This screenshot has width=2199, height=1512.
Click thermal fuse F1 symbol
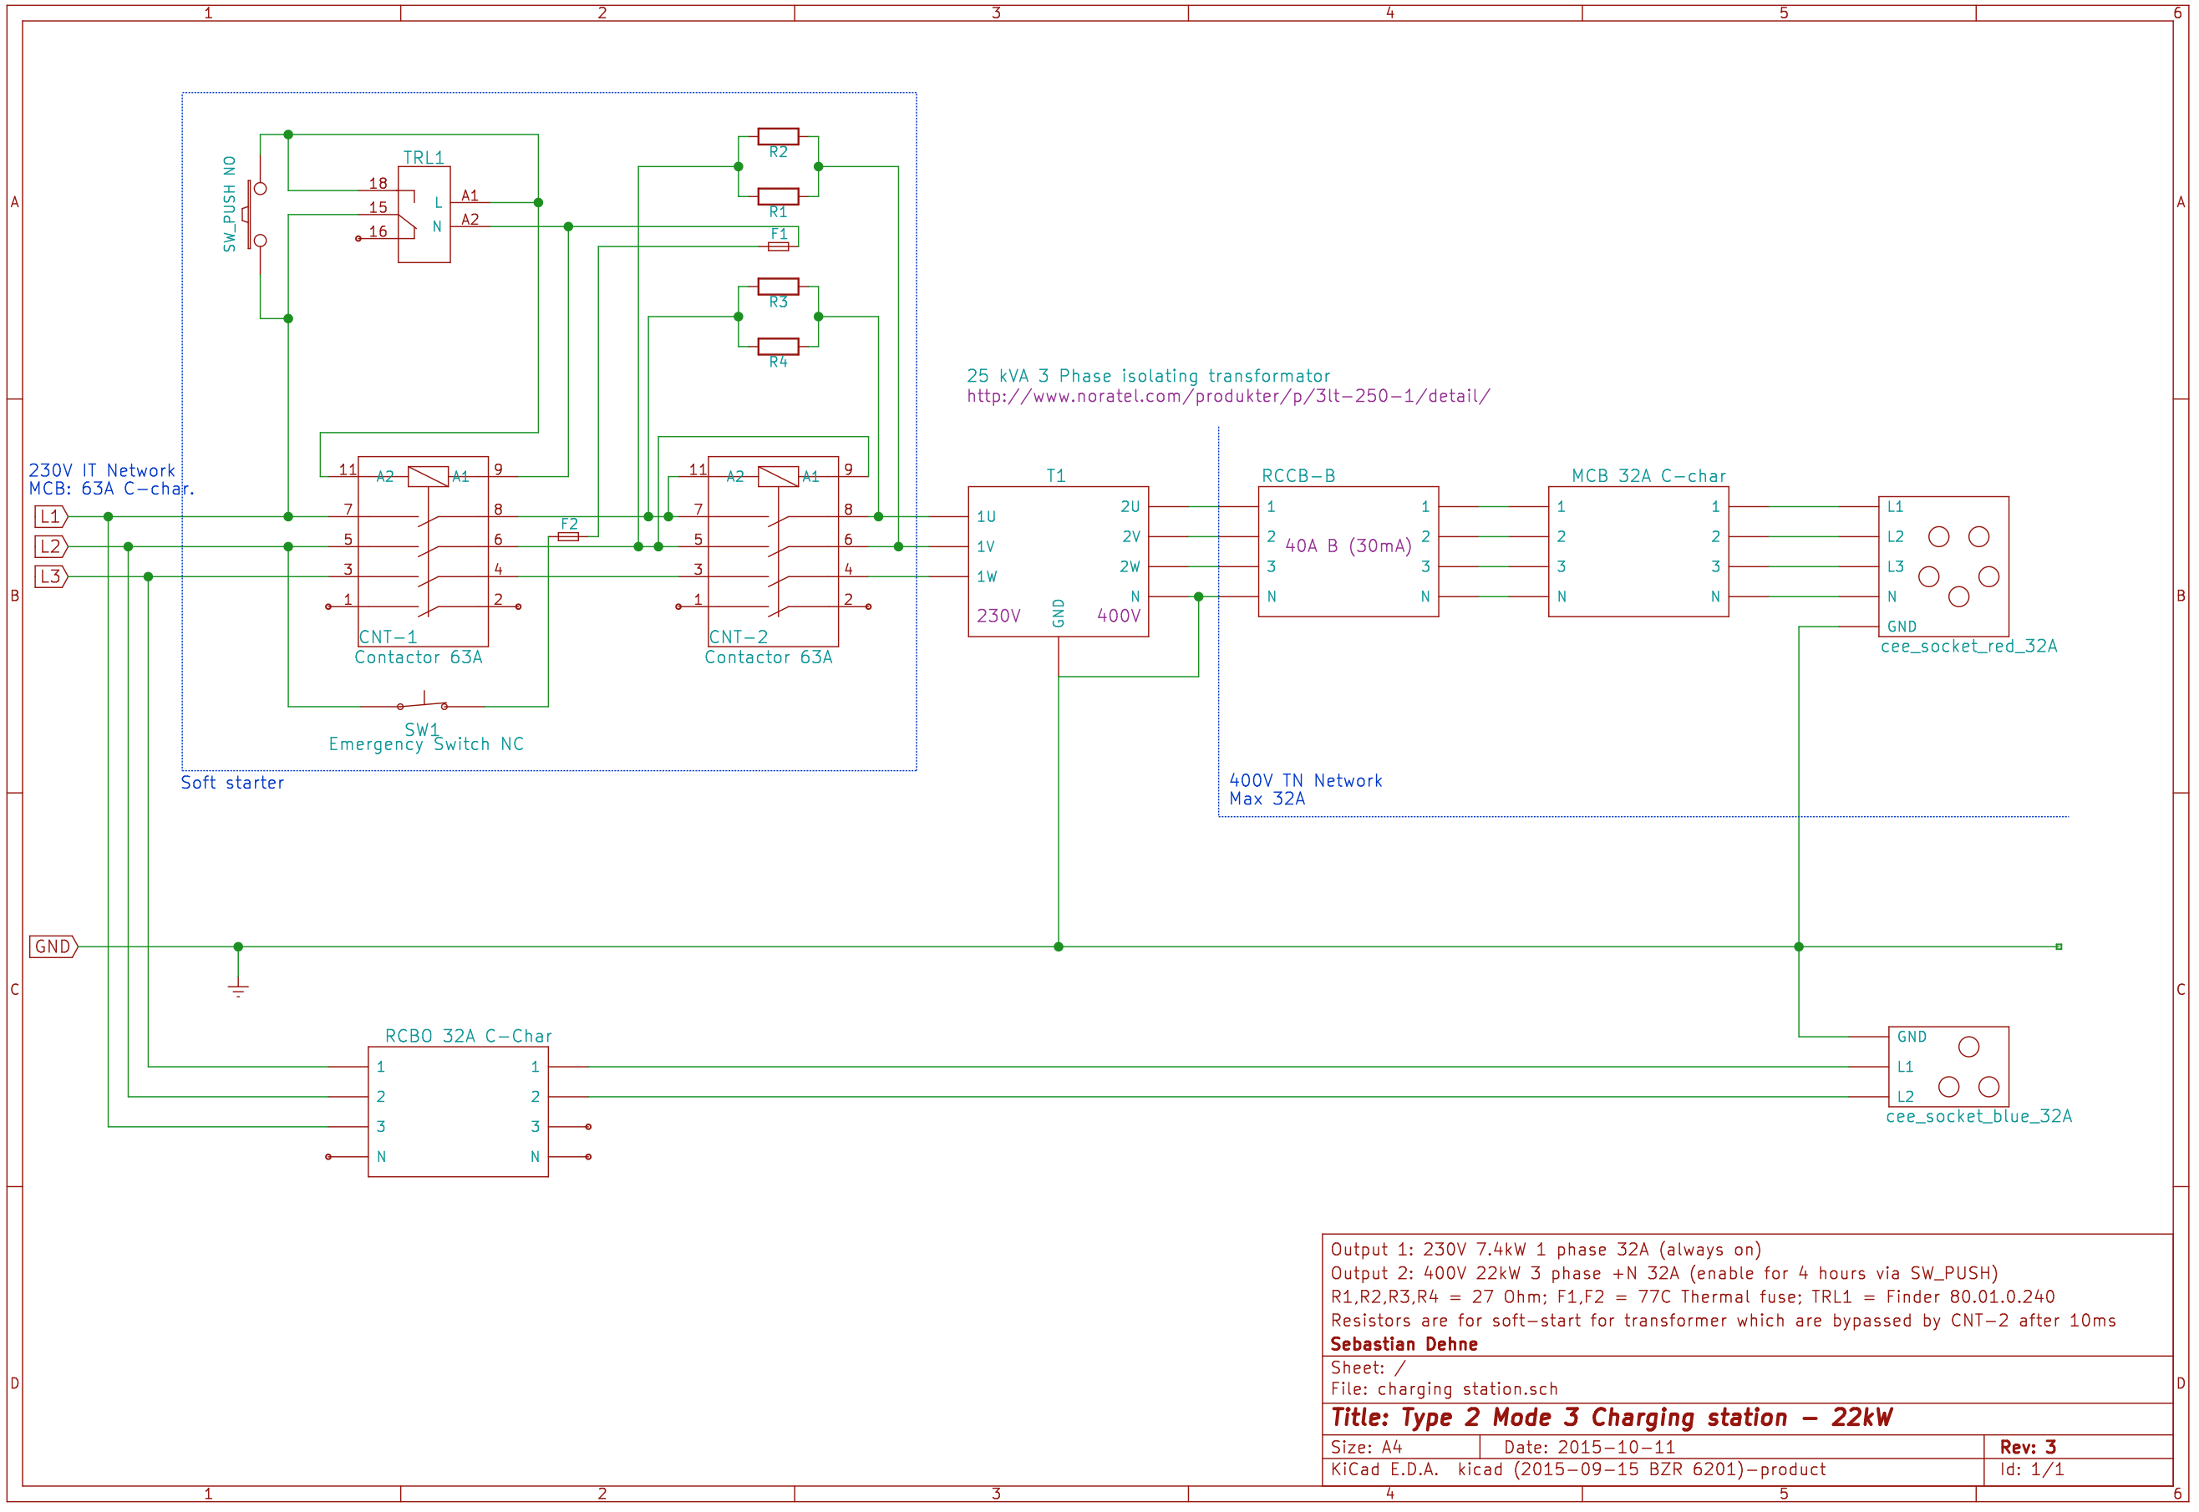(x=778, y=246)
